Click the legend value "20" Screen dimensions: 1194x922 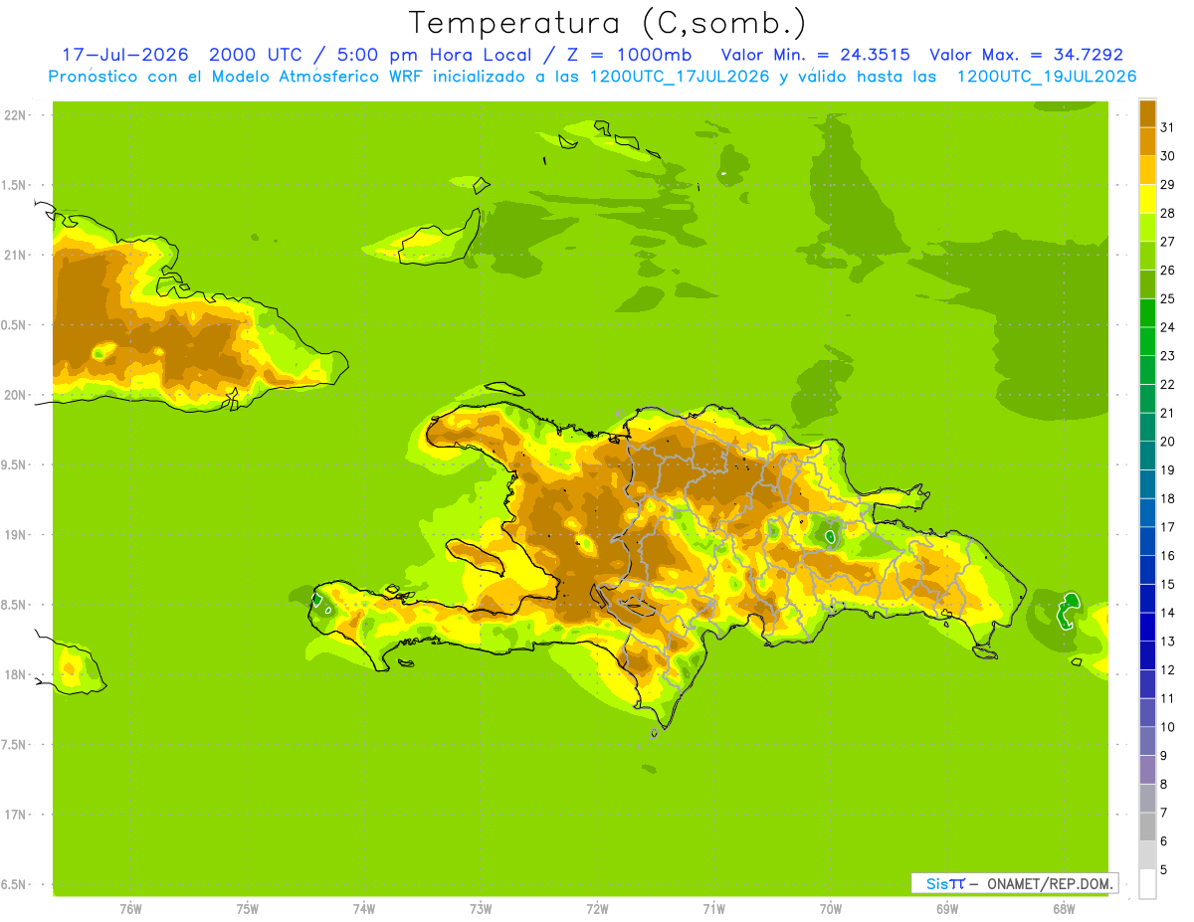(x=1169, y=441)
